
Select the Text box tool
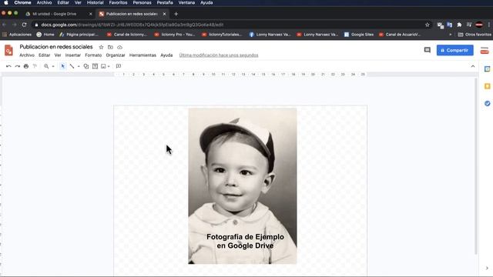(x=95, y=66)
